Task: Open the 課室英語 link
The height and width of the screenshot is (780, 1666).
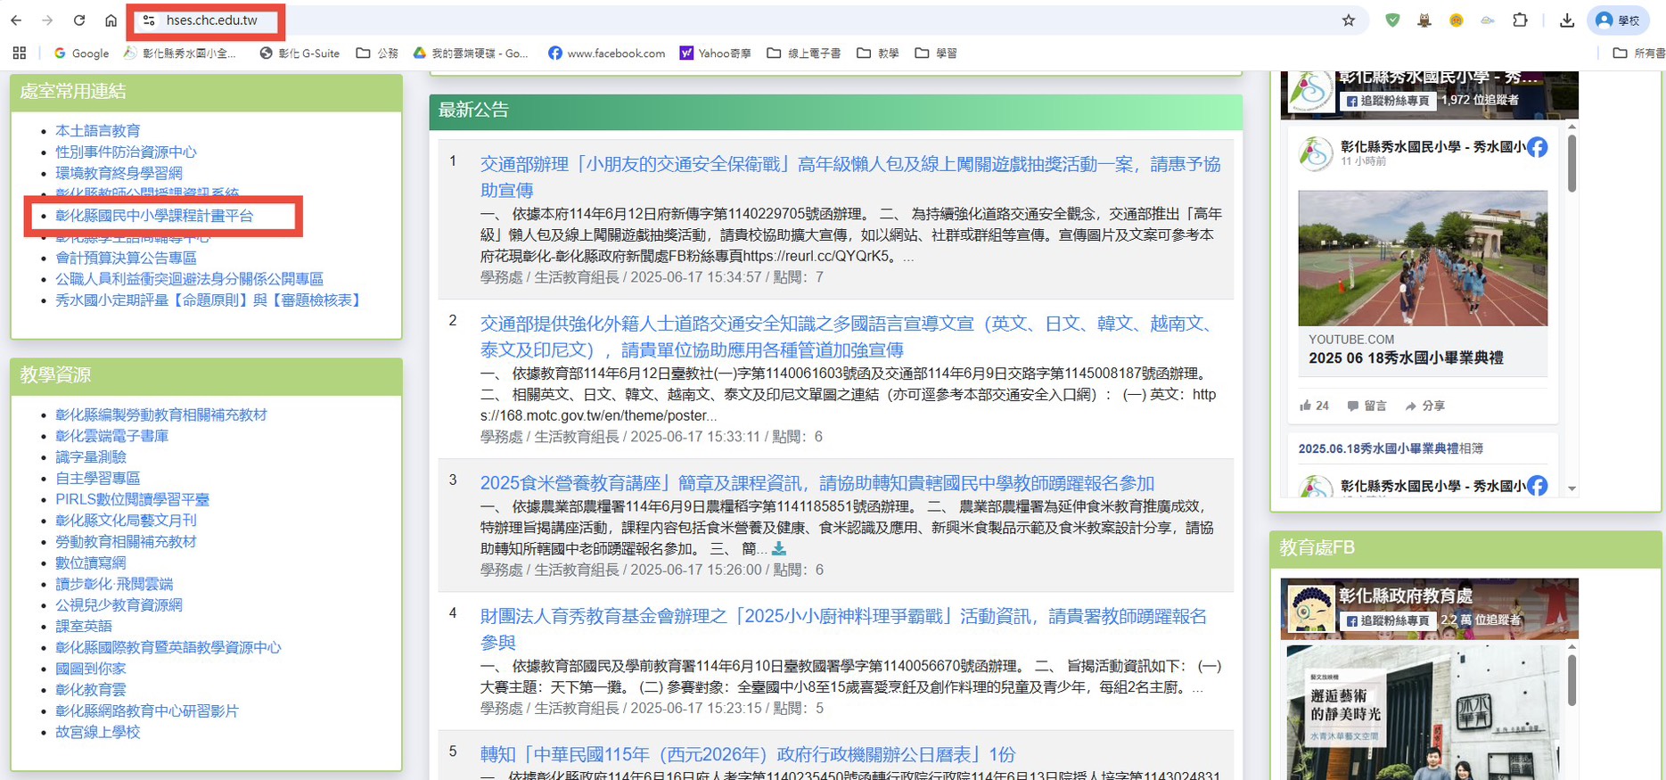Action: click(x=84, y=627)
